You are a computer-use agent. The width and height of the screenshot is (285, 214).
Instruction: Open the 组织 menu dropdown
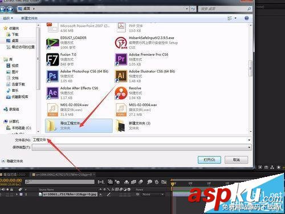pos(8,18)
